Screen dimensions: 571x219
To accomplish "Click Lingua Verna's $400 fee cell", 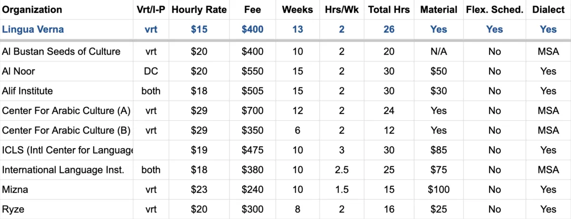I will point(252,29).
